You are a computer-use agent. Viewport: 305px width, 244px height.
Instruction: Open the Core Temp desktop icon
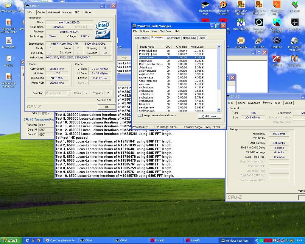pos(295,61)
